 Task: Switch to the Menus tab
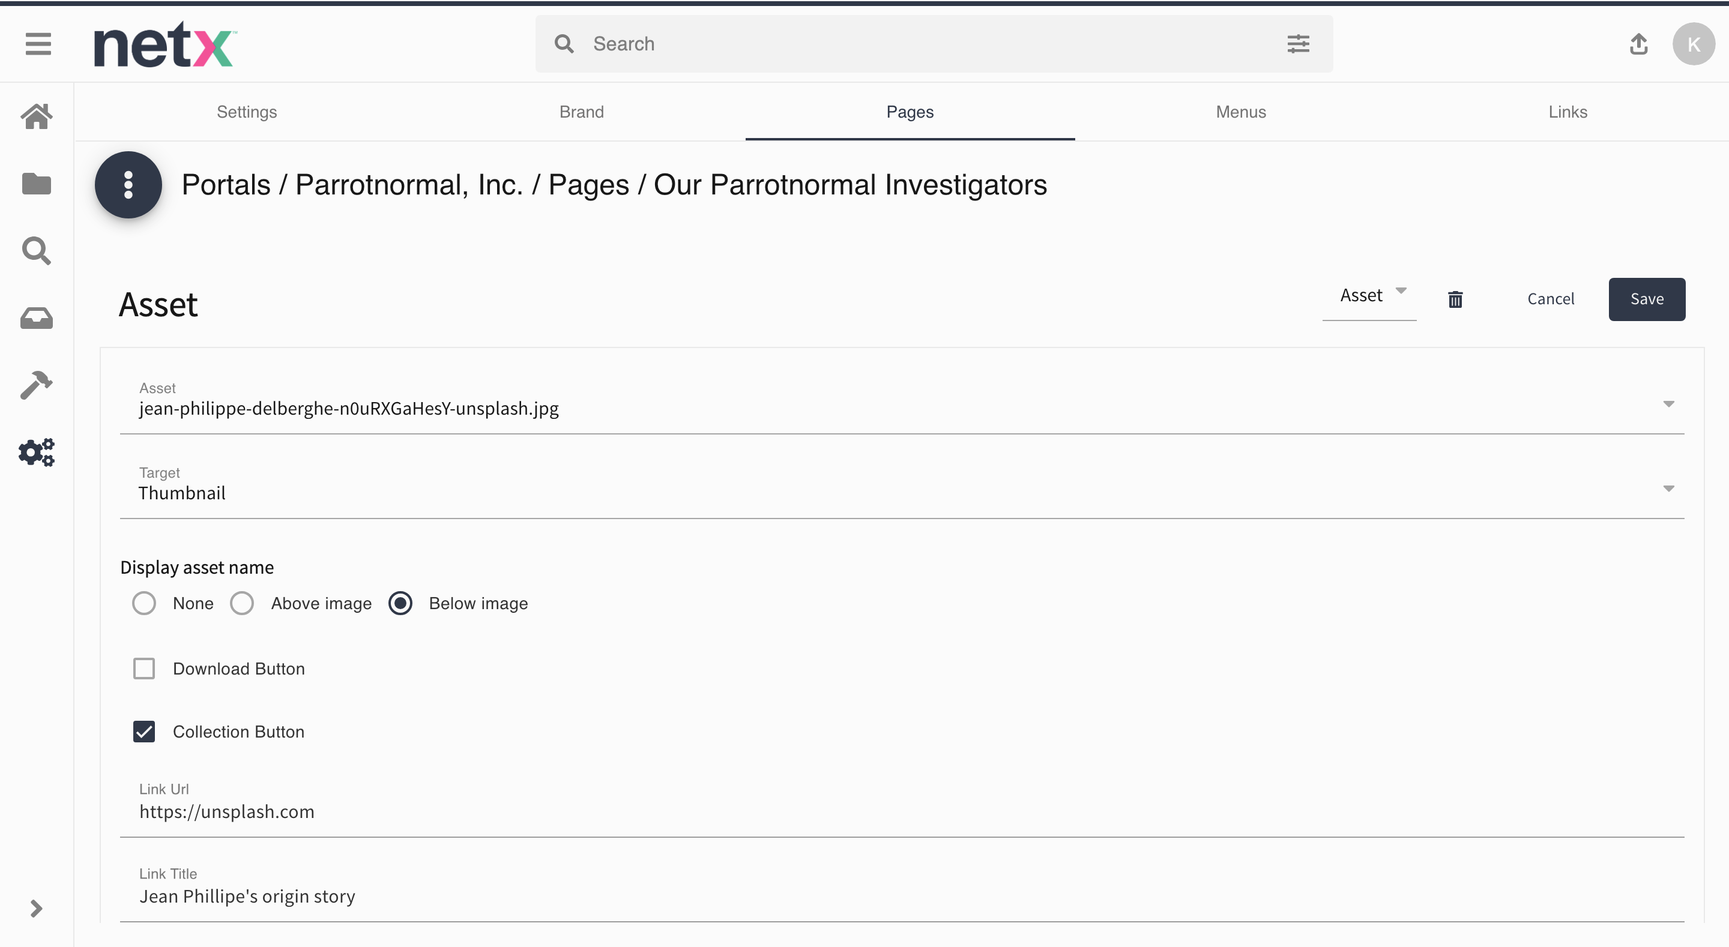coord(1240,112)
